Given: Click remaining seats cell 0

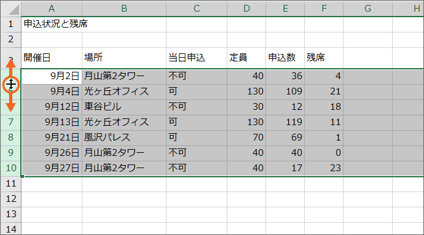Looking at the screenshot, I should click(324, 153).
